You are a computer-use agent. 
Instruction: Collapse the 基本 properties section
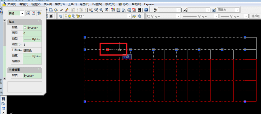click(x=39, y=22)
